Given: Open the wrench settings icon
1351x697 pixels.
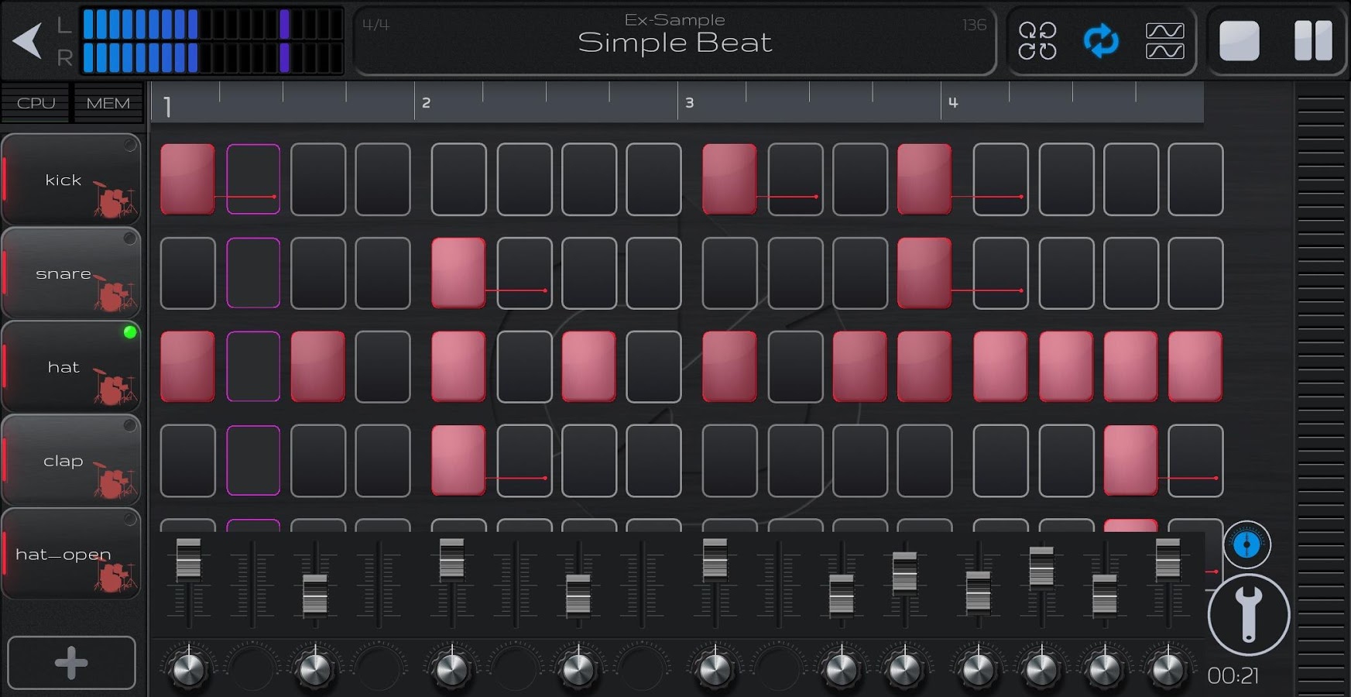Looking at the screenshot, I should (x=1248, y=615).
